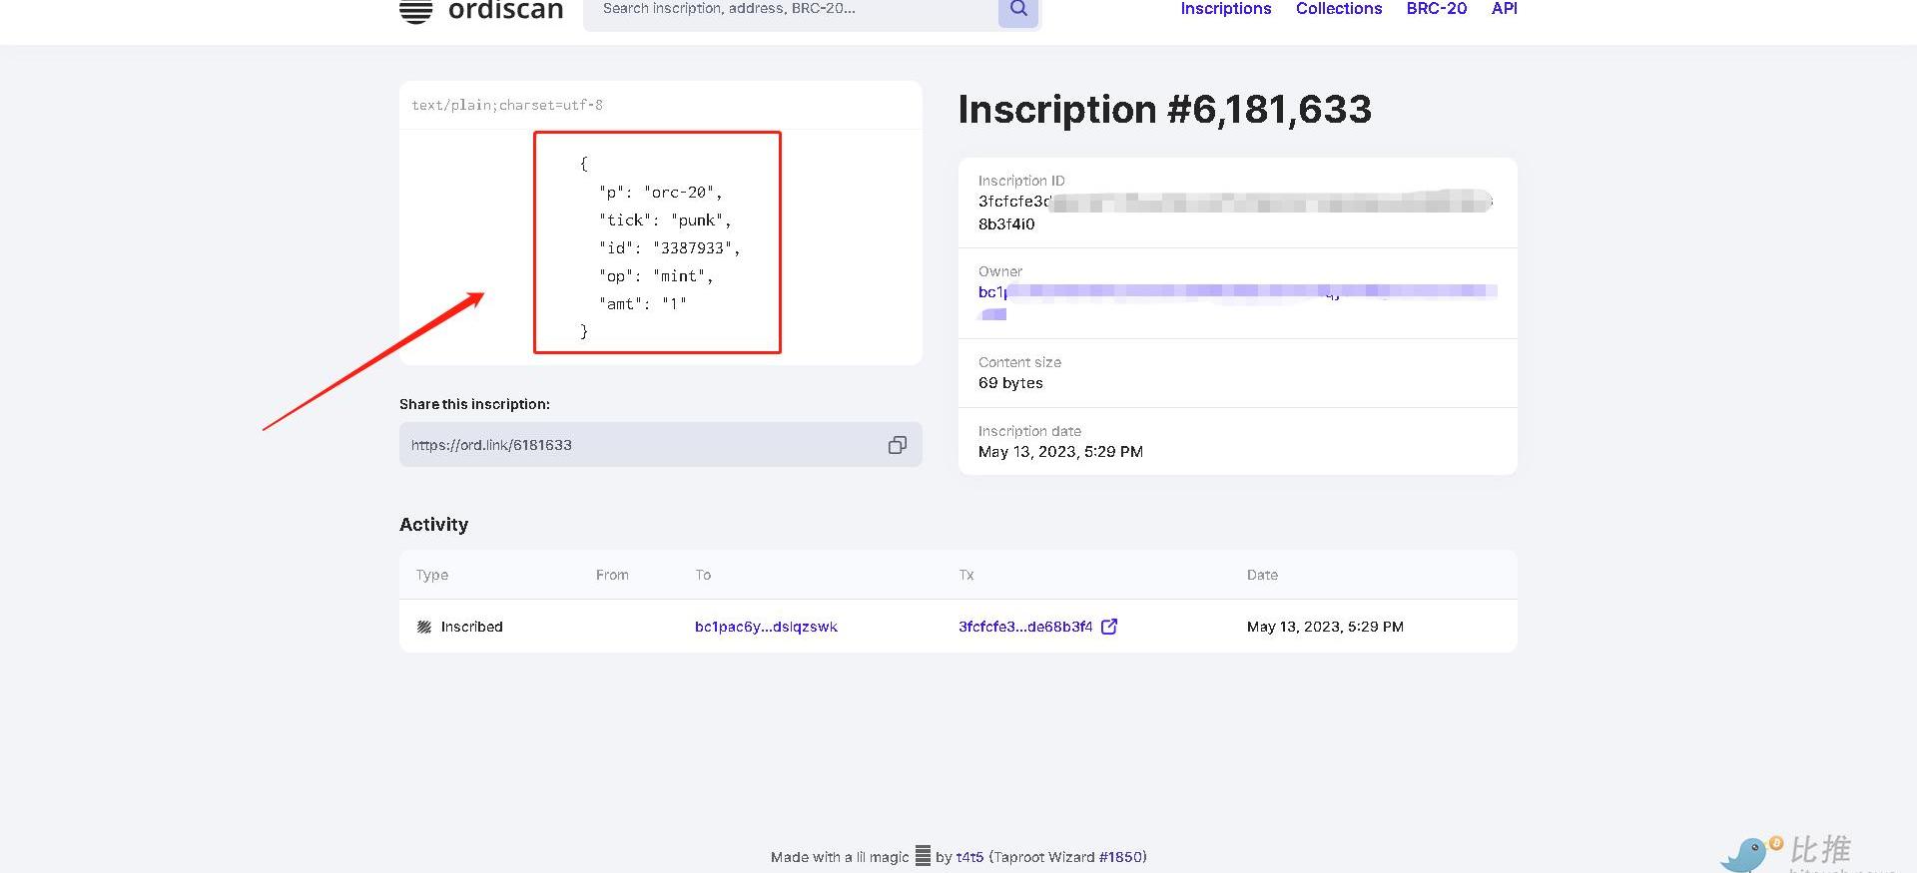
Task: Open the BRC-20 nav link
Action: 1436,9
